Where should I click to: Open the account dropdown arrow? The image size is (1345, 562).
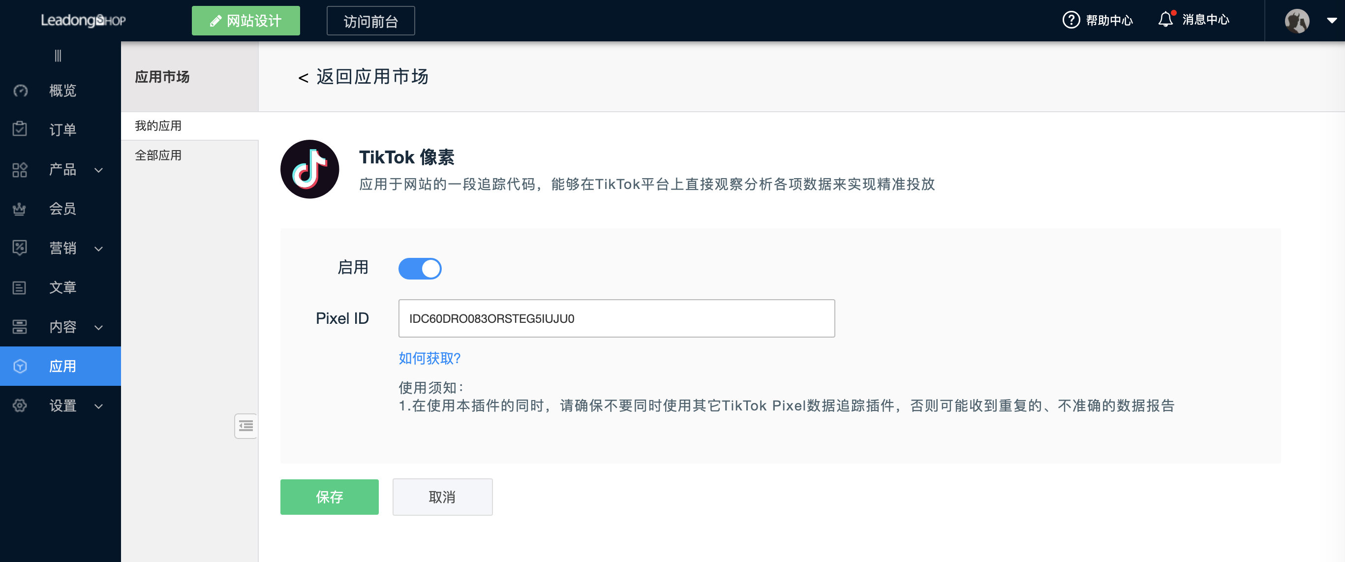coord(1332,21)
